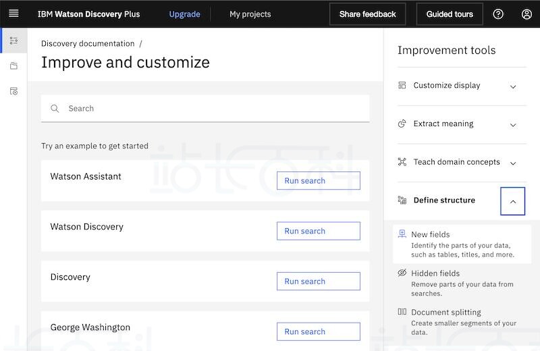The image size is (540, 351).
Task: Click the New fields icon
Action: [402, 234]
